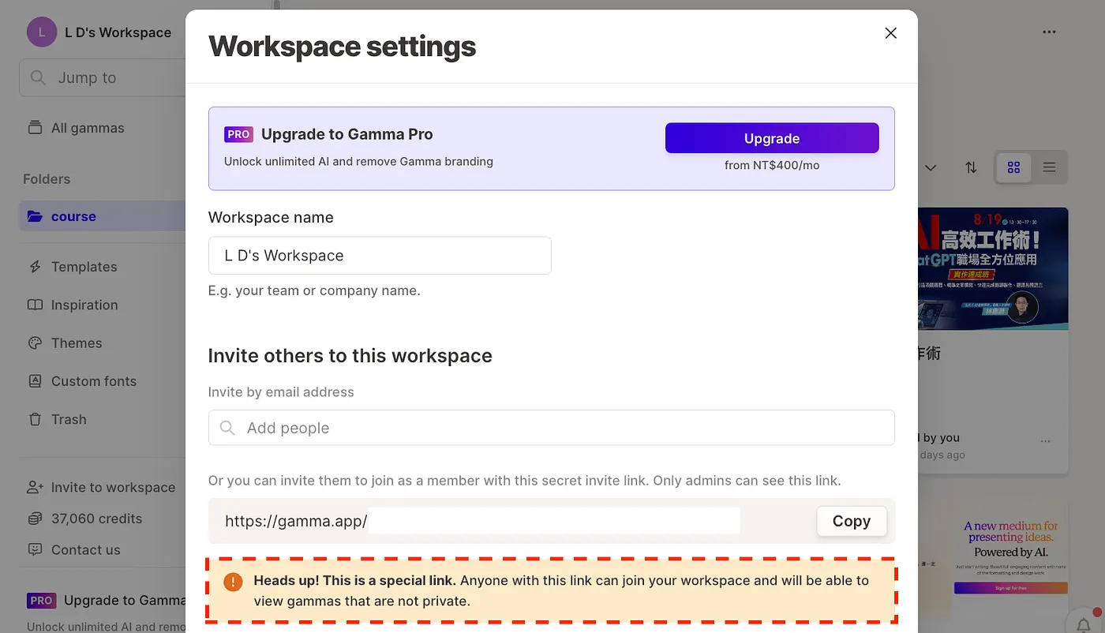Switch to grid view

point(1014,167)
